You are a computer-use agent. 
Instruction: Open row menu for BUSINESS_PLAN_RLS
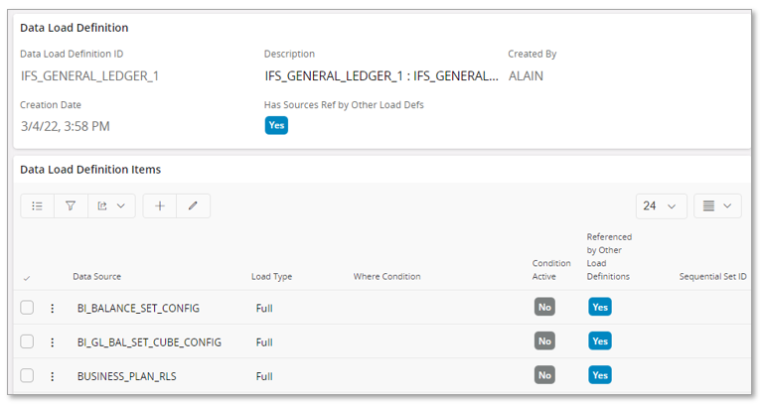[53, 375]
